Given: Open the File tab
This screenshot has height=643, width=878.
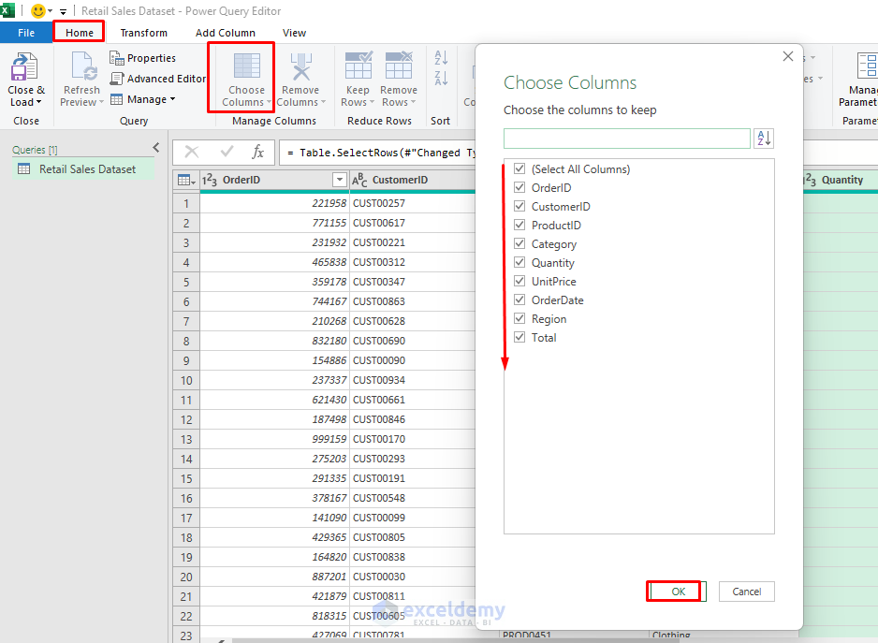Looking at the screenshot, I should (x=26, y=33).
